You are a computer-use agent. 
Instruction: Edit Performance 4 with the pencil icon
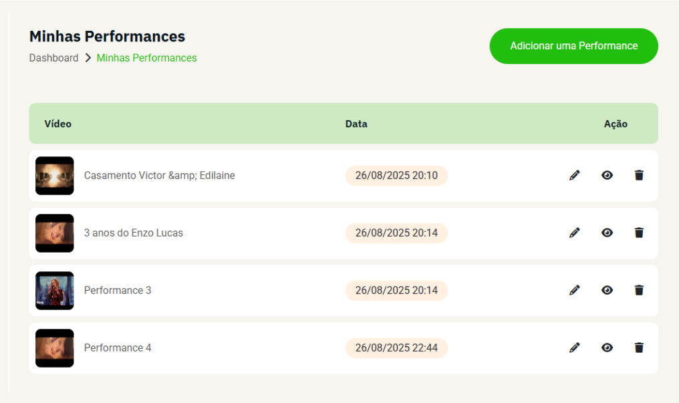(x=575, y=348)
